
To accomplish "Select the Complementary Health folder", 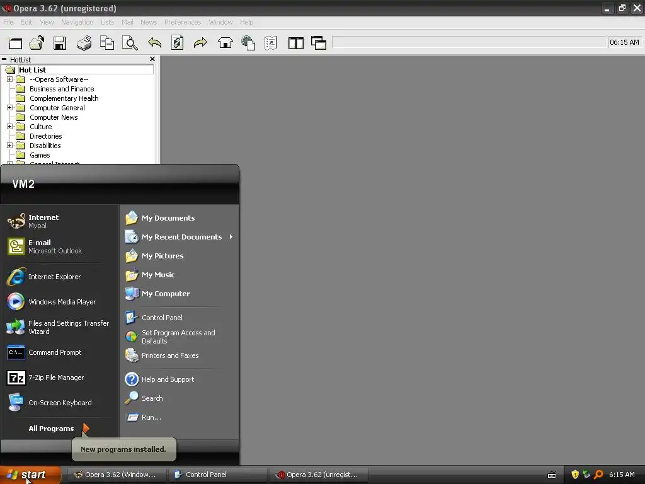I will 64,98.
